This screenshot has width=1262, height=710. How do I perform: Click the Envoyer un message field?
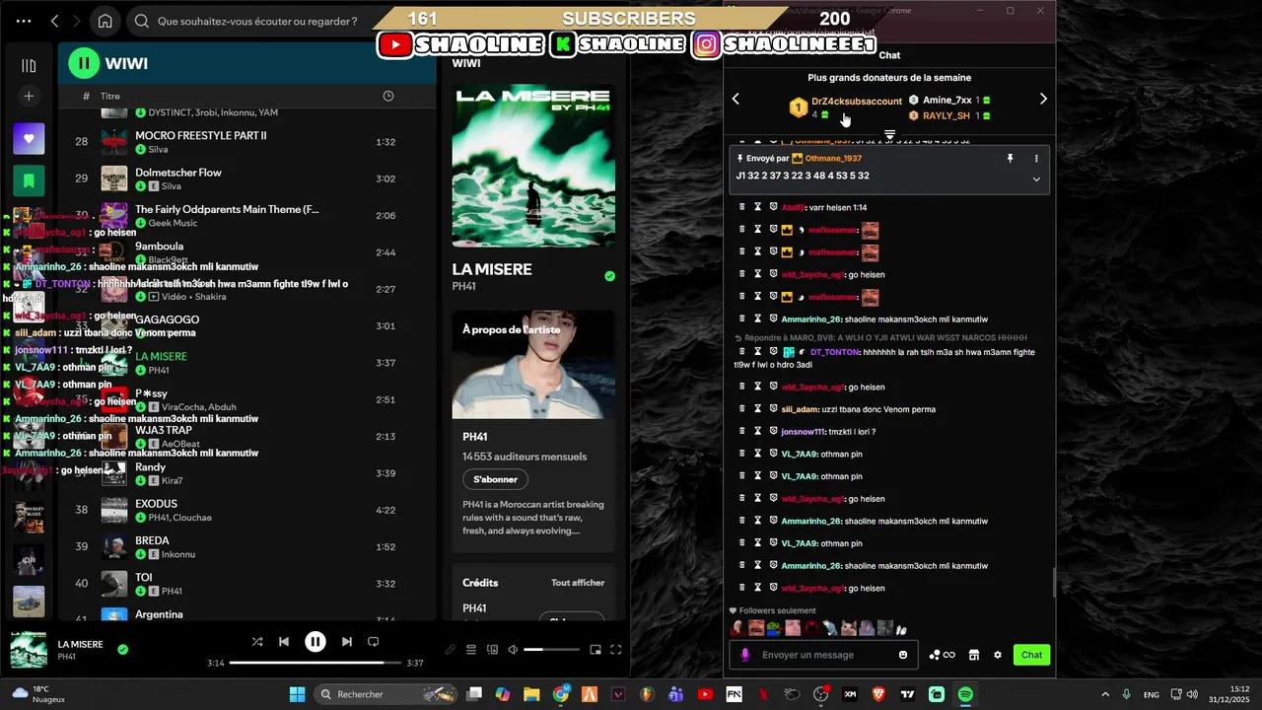click(824, 655)
